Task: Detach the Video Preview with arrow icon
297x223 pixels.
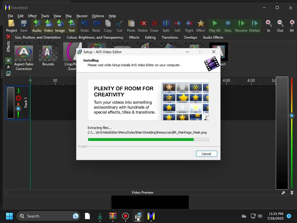Action: 283,193
